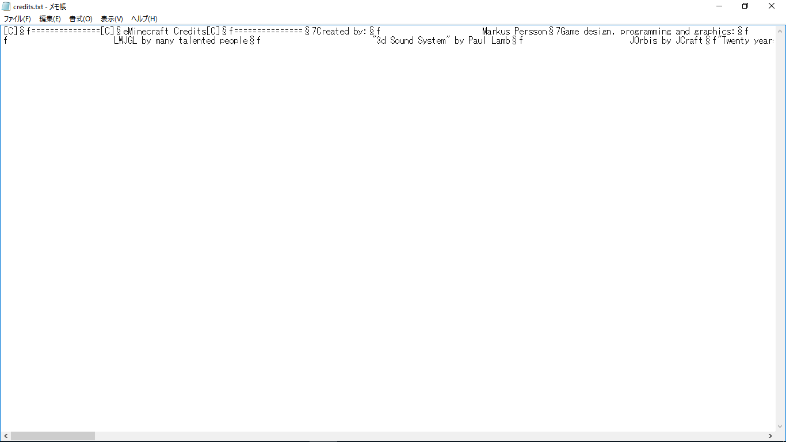This screenshot has width=786, height=442.
Task: Open the 書式(O) menu
Action: pos(81,19)
